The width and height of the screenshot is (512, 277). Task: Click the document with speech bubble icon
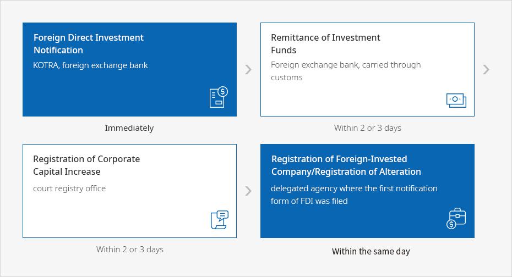point(220,220)
